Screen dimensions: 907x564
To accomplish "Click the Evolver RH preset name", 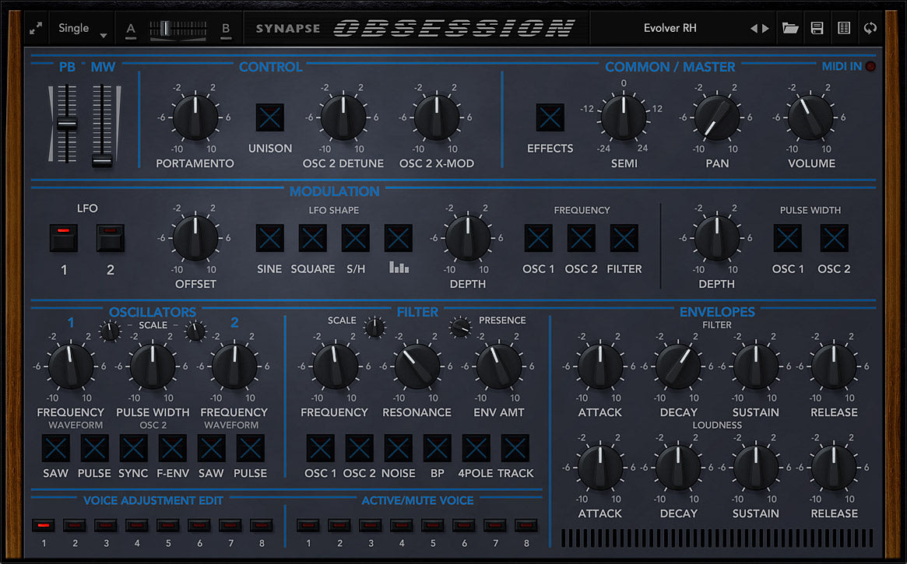I will (x=670, y=28).
